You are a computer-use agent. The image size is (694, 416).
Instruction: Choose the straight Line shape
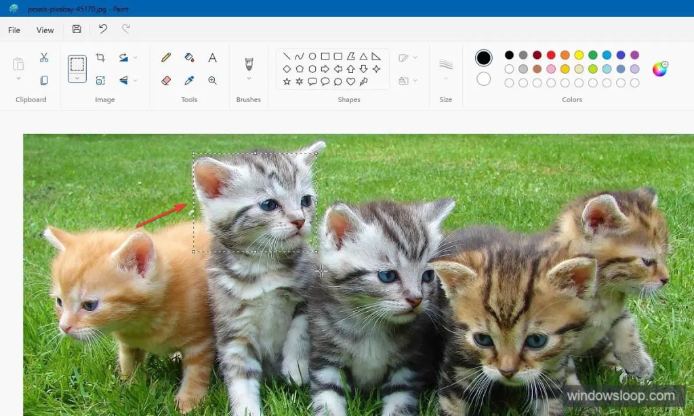(287, 56)
